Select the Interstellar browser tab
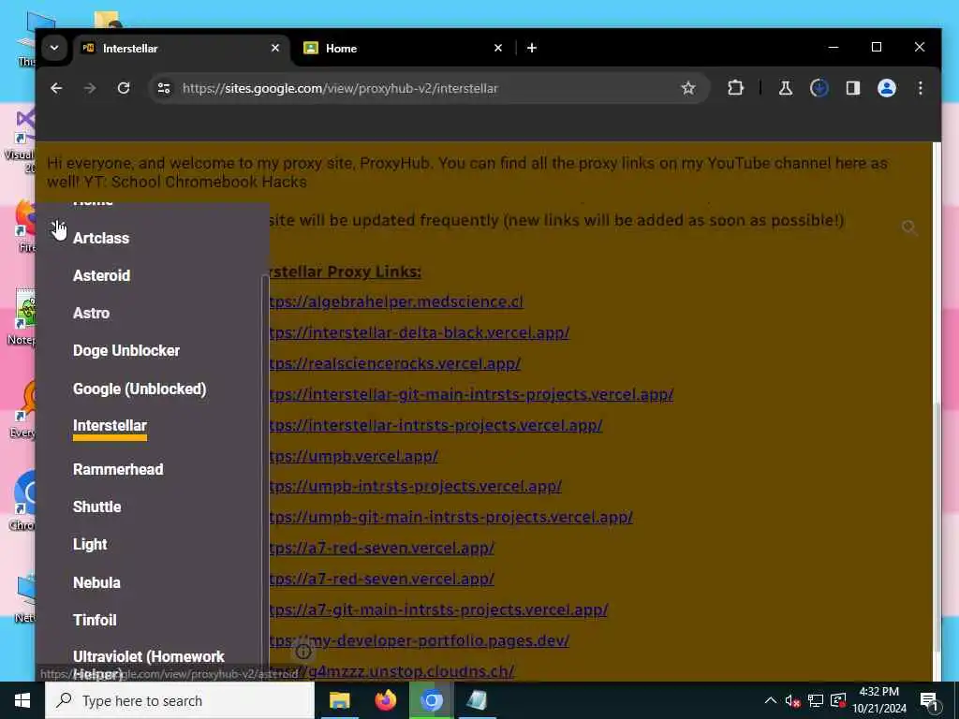Screen dimensions: 959x719 [x=181, y=48]
